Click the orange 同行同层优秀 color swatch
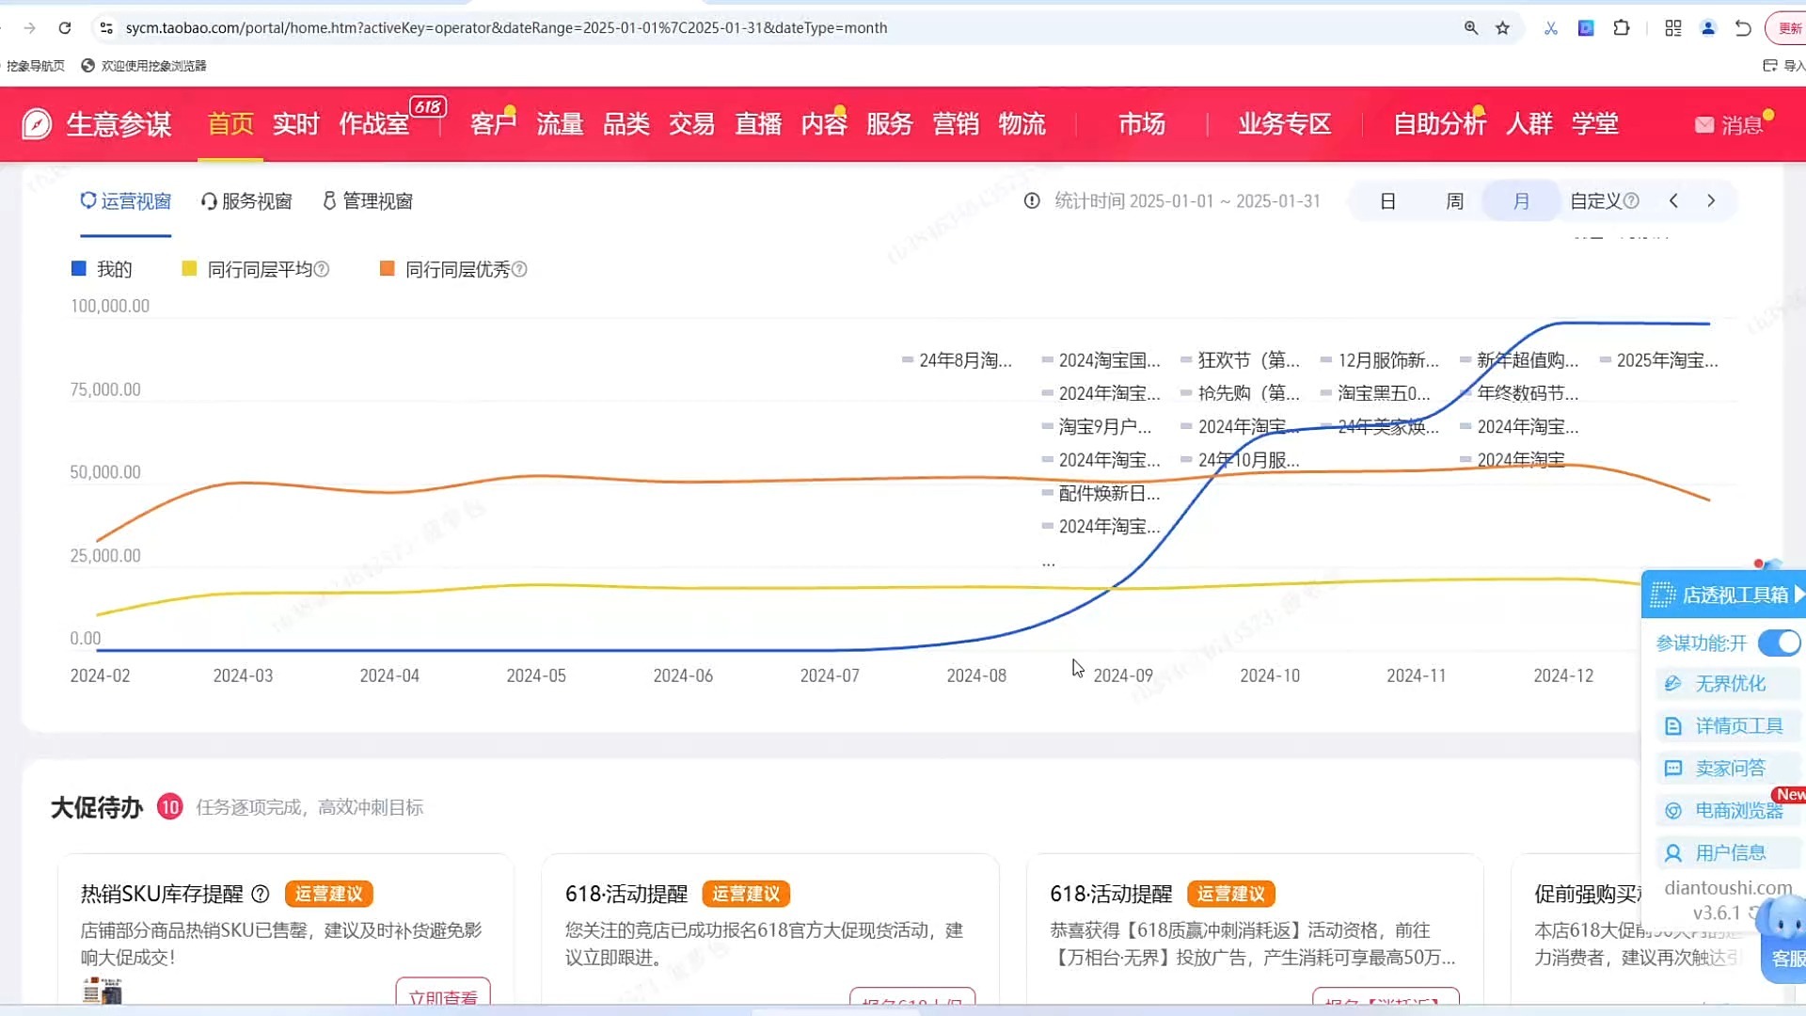Viewport: 1806px width, 1016px height. [x=387, y=269]
